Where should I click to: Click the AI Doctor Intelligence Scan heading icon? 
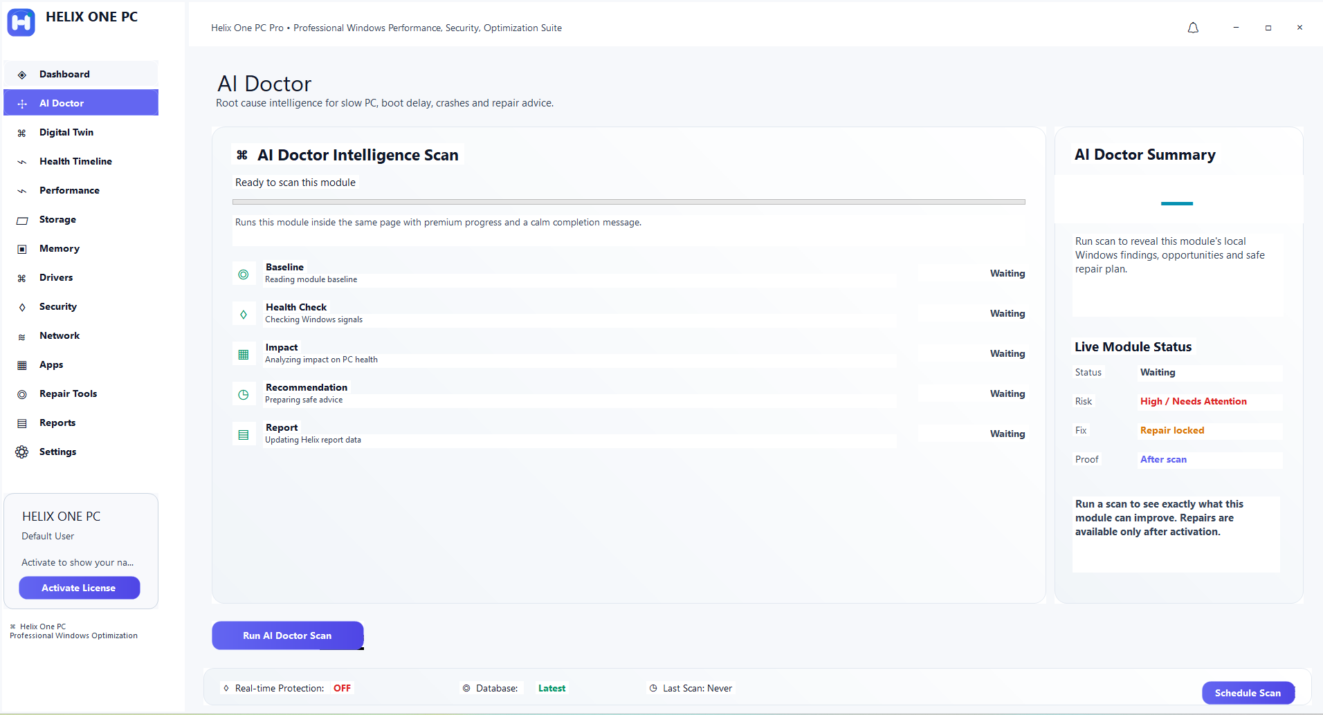242,155
